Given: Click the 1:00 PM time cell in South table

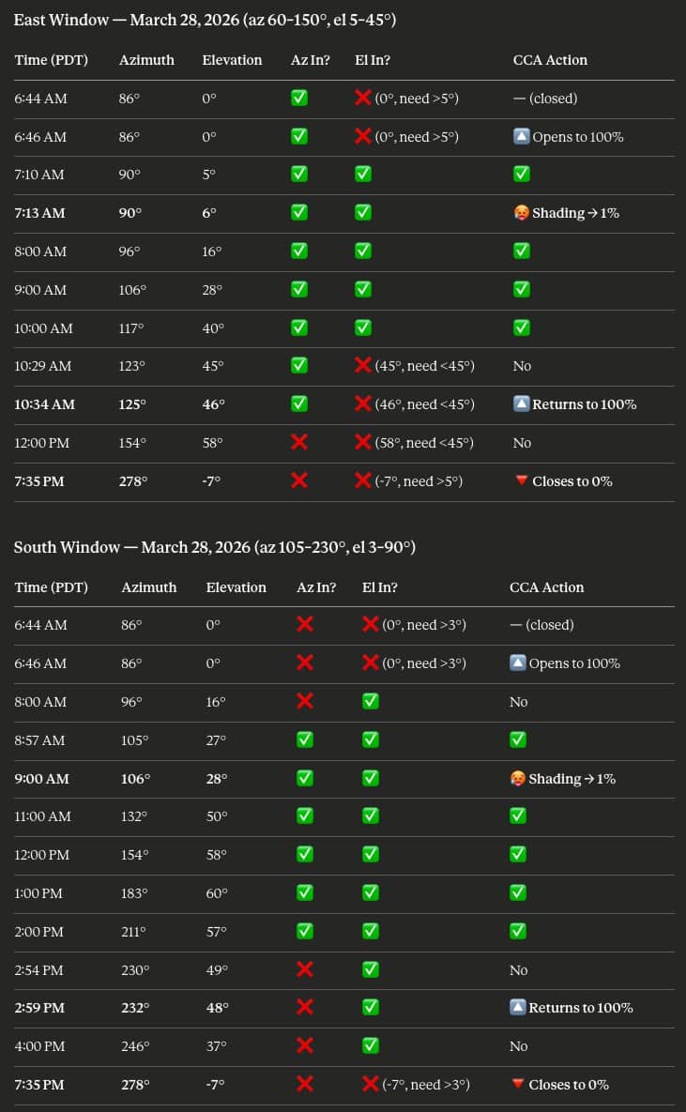Looking at the screenshot, I should (x=38, y=893).
